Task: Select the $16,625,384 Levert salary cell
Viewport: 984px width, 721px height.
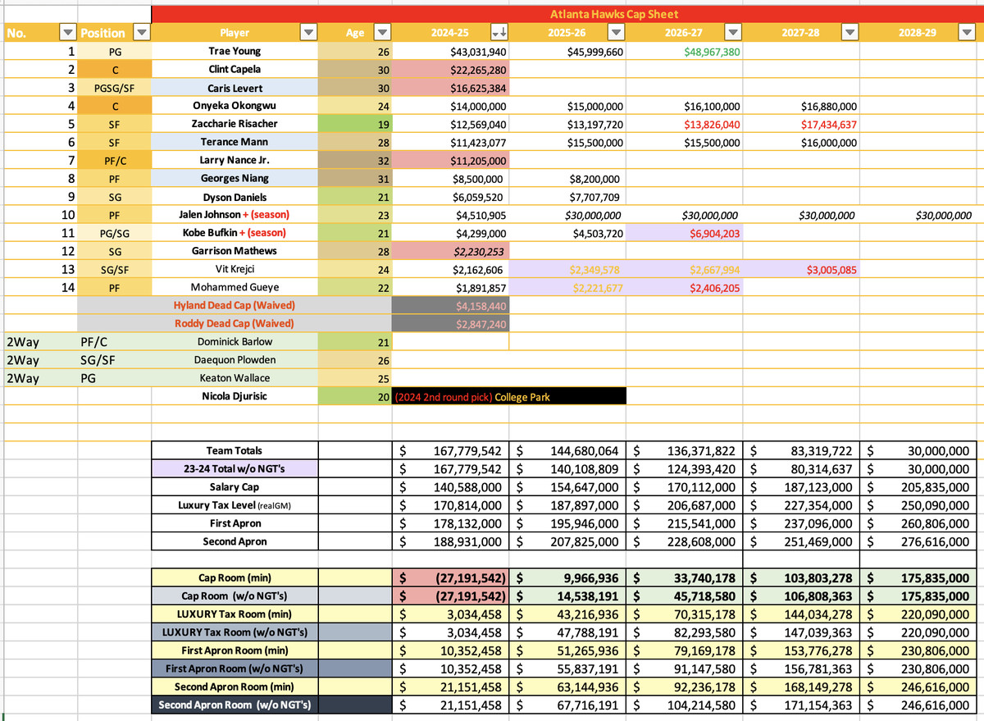Action: (x=450, y=88)
